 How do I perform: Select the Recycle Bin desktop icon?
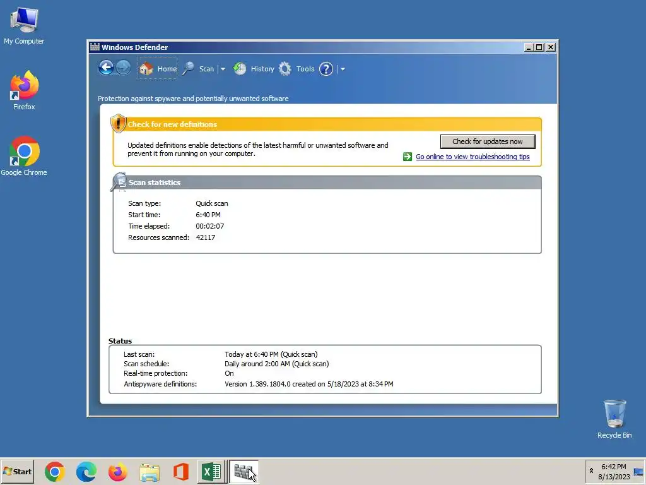pyautogui.click(x=614, y=419)
